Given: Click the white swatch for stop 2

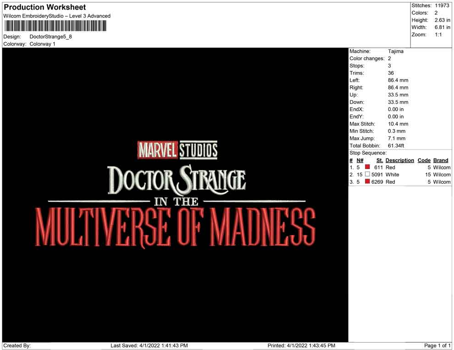Looking at the screenshot, I should coord(367,175).
